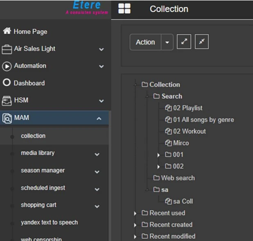253x241 pixels.
Task: Open the Dashboard menu item
Action: (29, 83)
